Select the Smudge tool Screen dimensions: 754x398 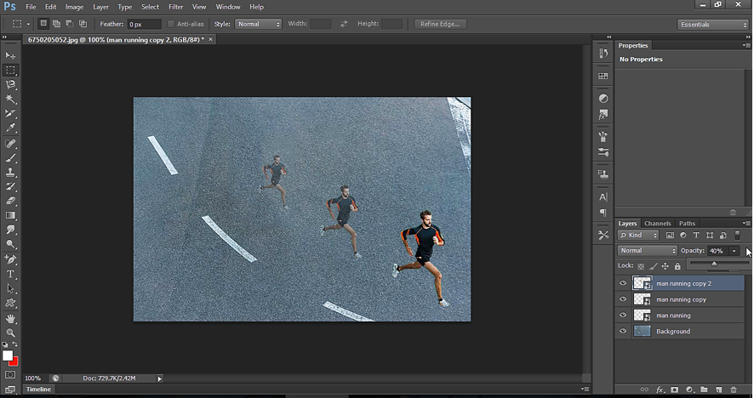point(10,230)
